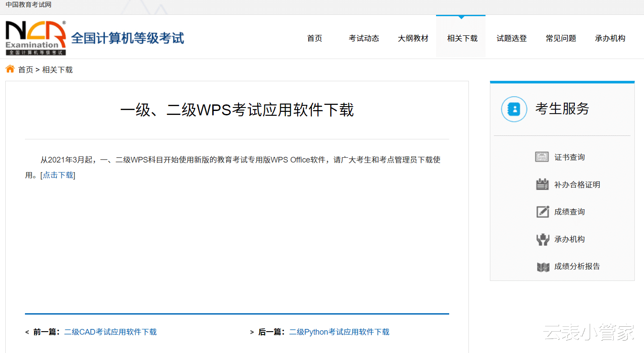Open 常见问题 from the top navigation
644x353 pixels.
561,38
